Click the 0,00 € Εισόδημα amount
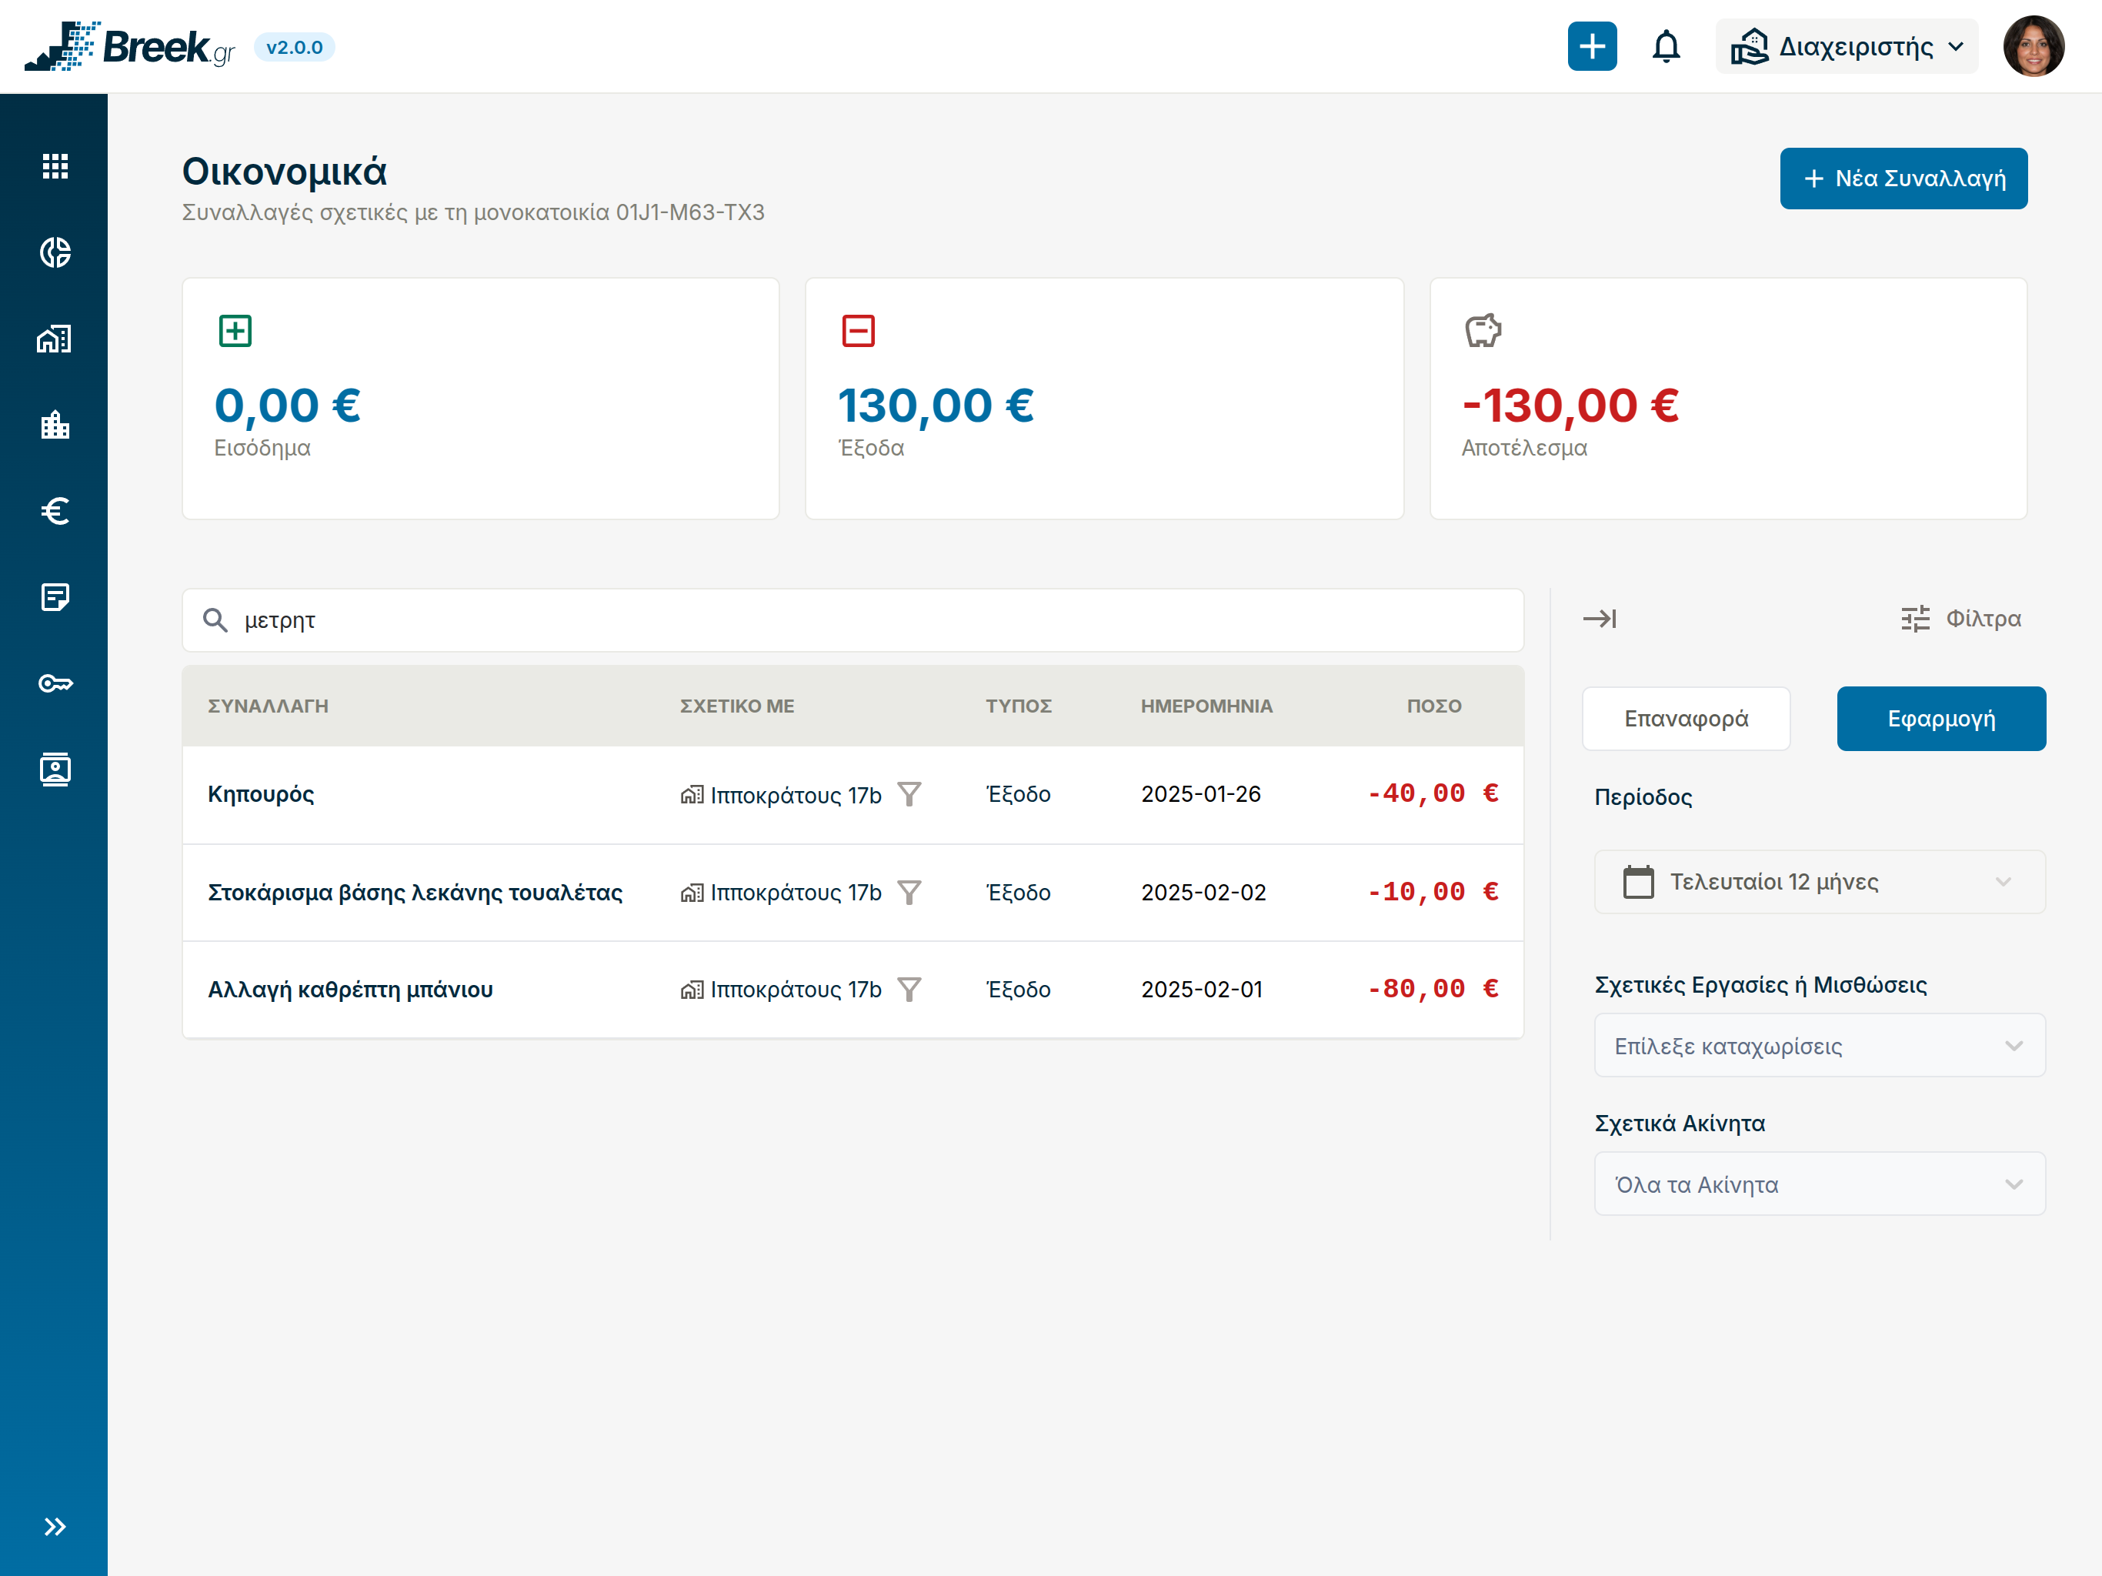Viewport: 2102px width, 1576px height. click(x=288, y=406)
